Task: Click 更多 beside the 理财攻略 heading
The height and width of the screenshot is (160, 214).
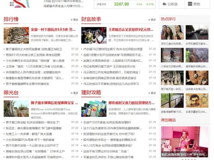Action: [152, 93]
